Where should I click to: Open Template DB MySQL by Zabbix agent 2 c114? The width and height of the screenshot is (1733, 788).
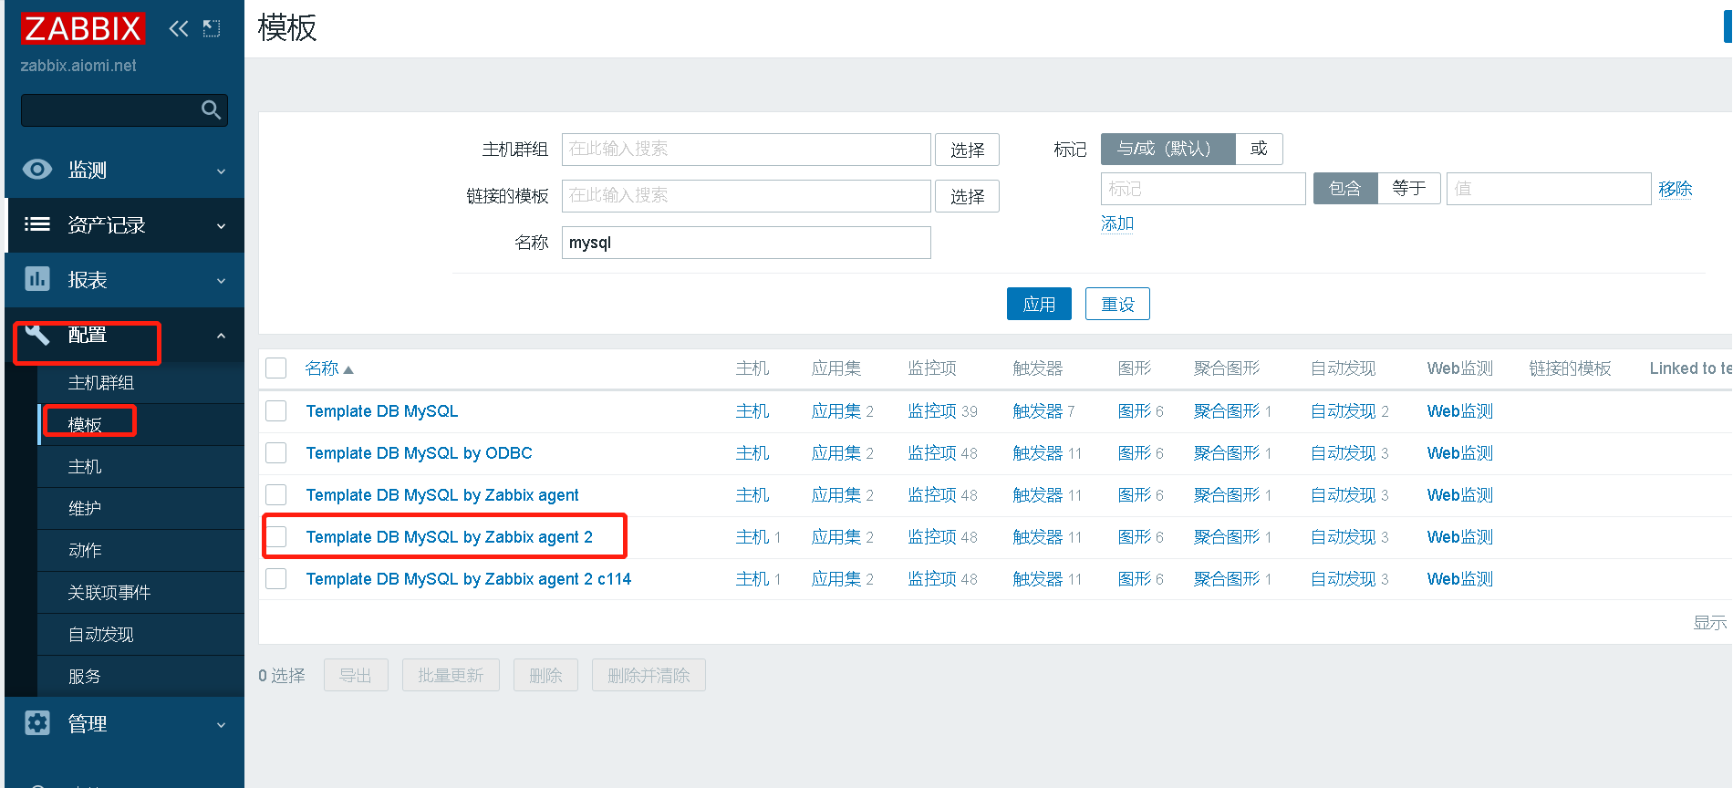468,579
